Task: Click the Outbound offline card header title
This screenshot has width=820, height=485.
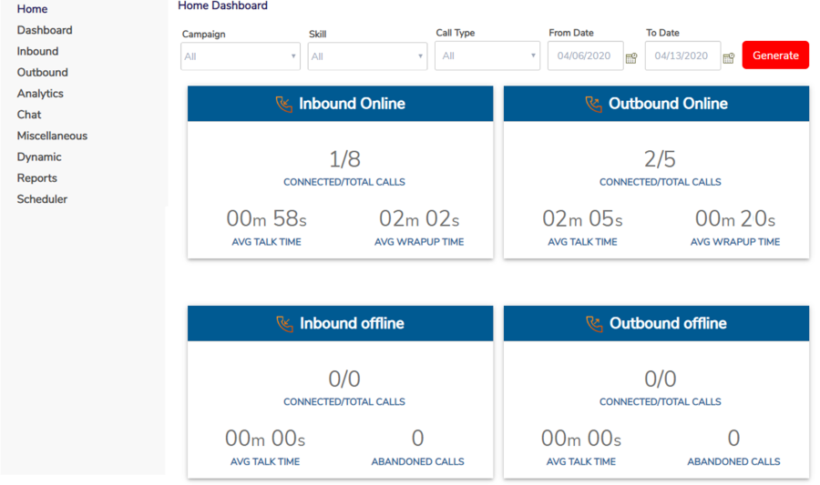Action: [669, 324]
